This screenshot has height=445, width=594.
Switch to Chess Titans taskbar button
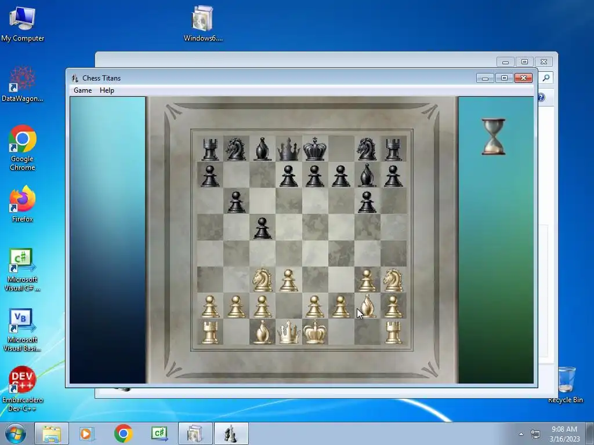click(231, 433)
